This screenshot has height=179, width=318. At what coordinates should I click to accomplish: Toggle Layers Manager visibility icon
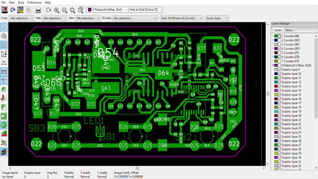(4, 151)
